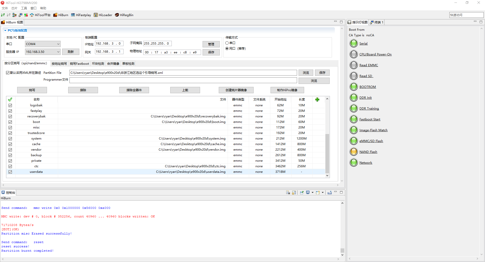Open the HiRegBin tool
This screenshot has height=262, width=485.
point(124,15)
